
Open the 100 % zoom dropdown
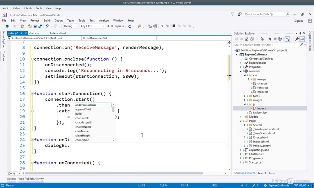click(14, 173)
